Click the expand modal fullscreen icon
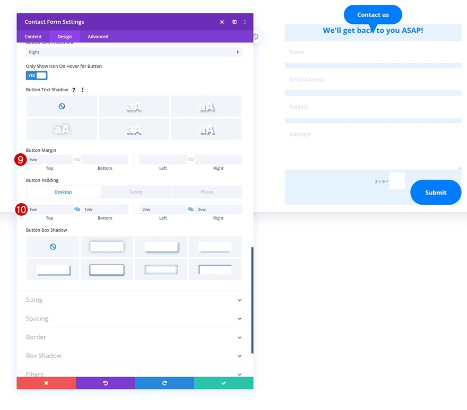 click(222, 22)
